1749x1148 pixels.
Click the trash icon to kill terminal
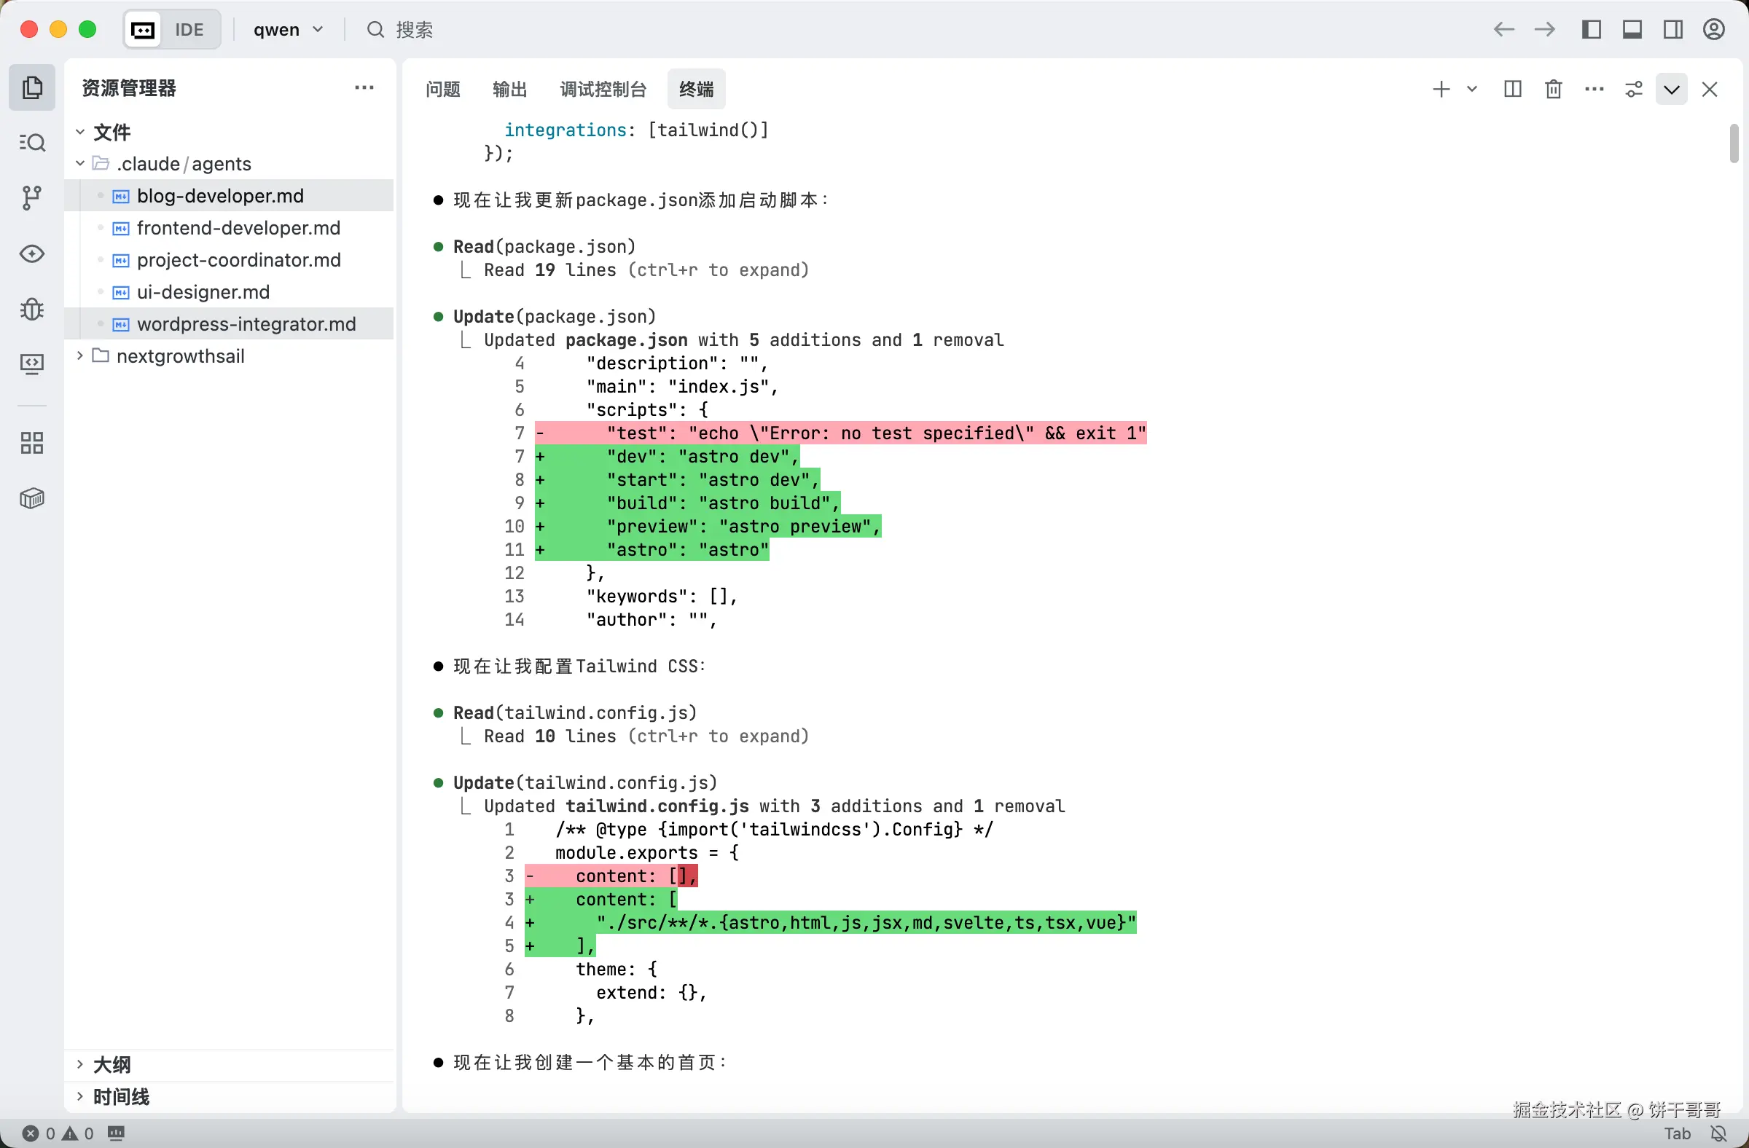point(1554,89)
